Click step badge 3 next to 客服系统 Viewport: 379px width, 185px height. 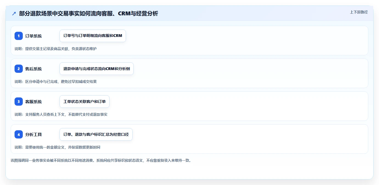pos(19,102)
